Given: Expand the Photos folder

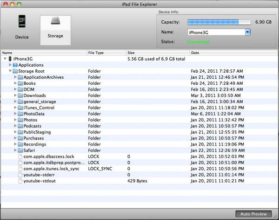Looking at the screenshot, I should [x=15, y=120].
